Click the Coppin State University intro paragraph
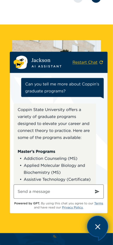The width and height of the screenshot is (113, 245). [x=54, y=124]
